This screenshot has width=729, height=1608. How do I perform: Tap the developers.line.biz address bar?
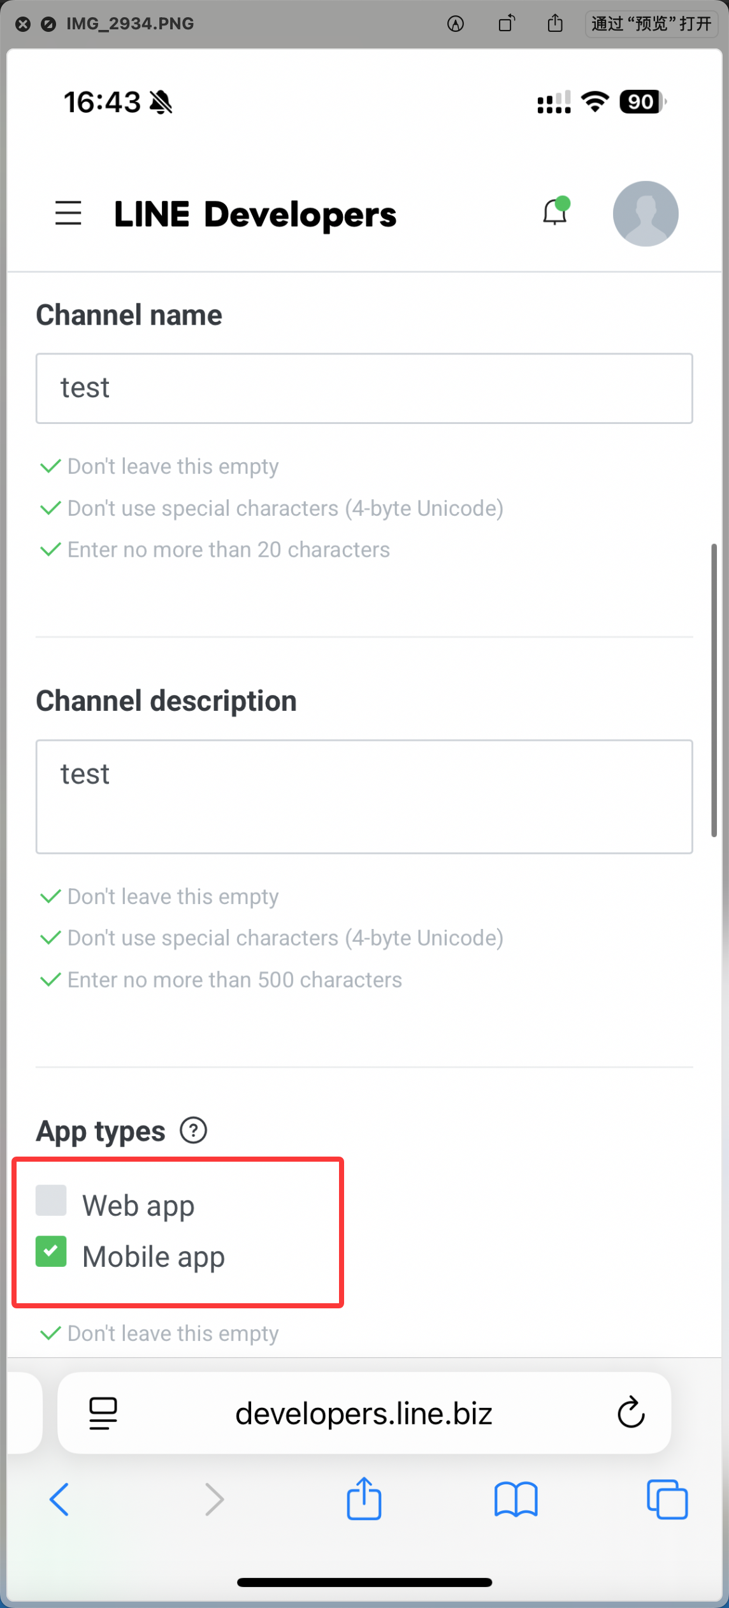click(364, 1414)
